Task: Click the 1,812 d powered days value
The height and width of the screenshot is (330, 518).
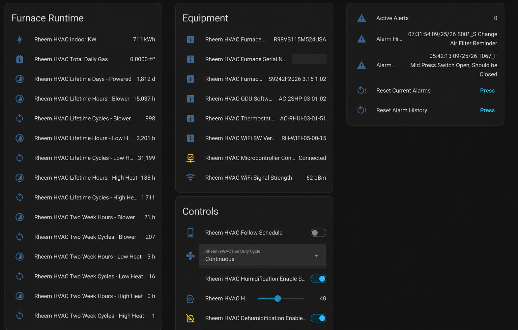Action: (x=146, y=79)
